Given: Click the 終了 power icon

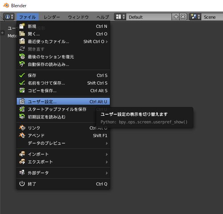Looking at the screenshot, I should pyautogui.click(x=22, y=184).
